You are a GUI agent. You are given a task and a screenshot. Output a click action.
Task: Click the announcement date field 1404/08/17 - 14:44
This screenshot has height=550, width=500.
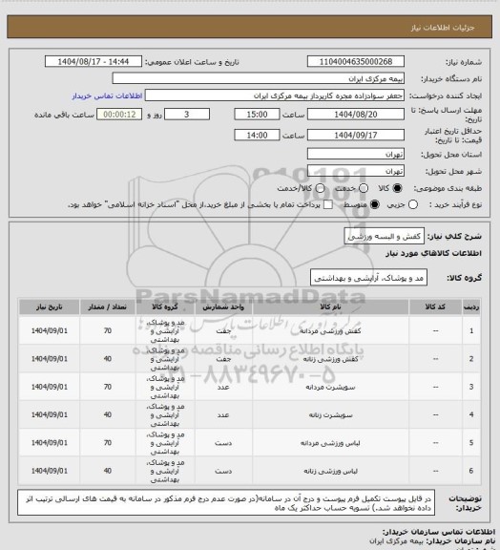click(x=94, y=61)
